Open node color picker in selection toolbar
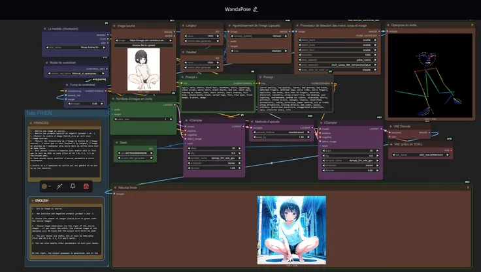Viewport: 481px width, 272px height. point(46,187)
